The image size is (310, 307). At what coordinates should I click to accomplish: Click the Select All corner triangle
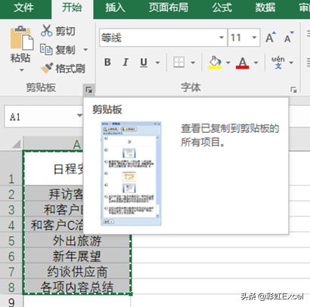(16, 144)
